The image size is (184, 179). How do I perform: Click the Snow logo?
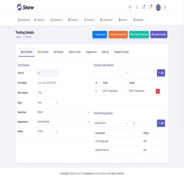tap(25, 7)
